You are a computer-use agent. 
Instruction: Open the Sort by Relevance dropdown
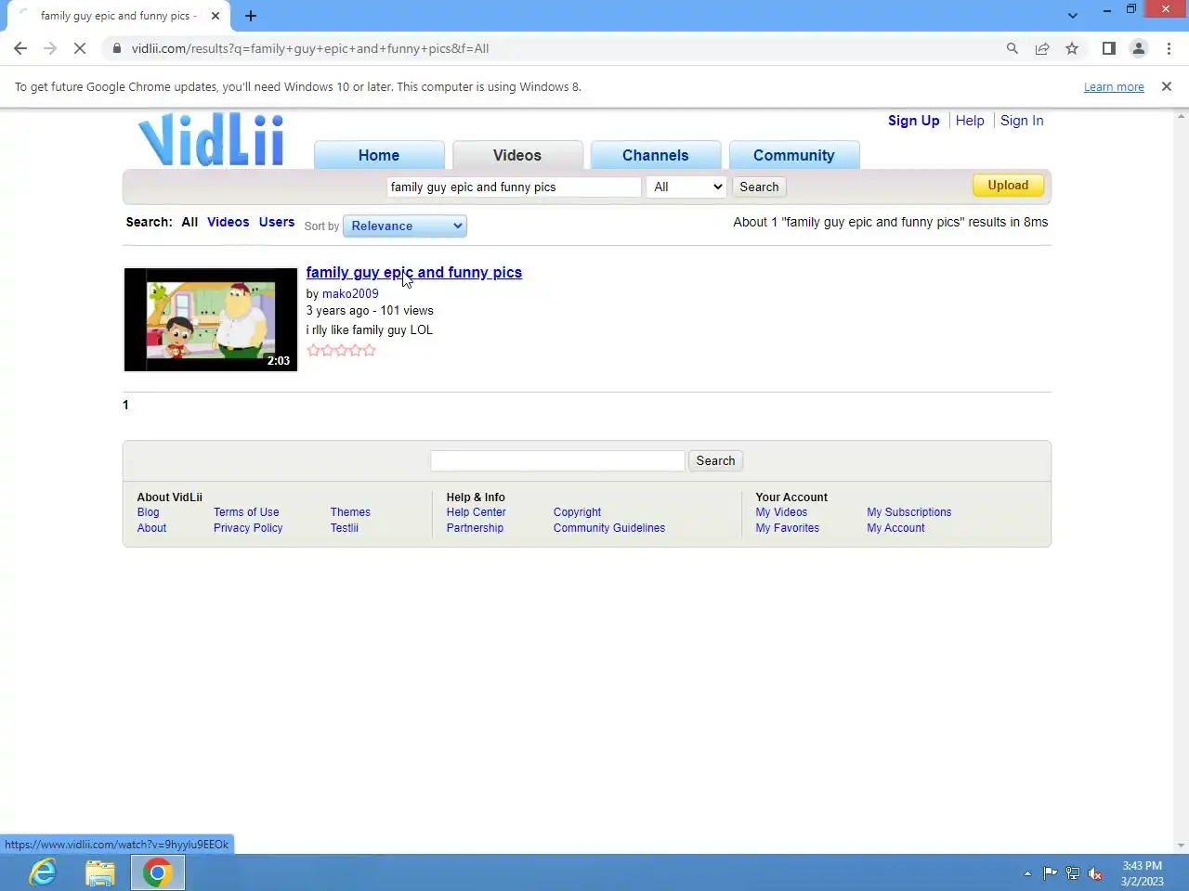tap(405, 226)
